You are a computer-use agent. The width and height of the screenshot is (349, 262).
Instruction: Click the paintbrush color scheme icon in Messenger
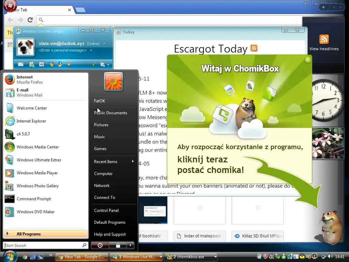[x=94, y=64]
